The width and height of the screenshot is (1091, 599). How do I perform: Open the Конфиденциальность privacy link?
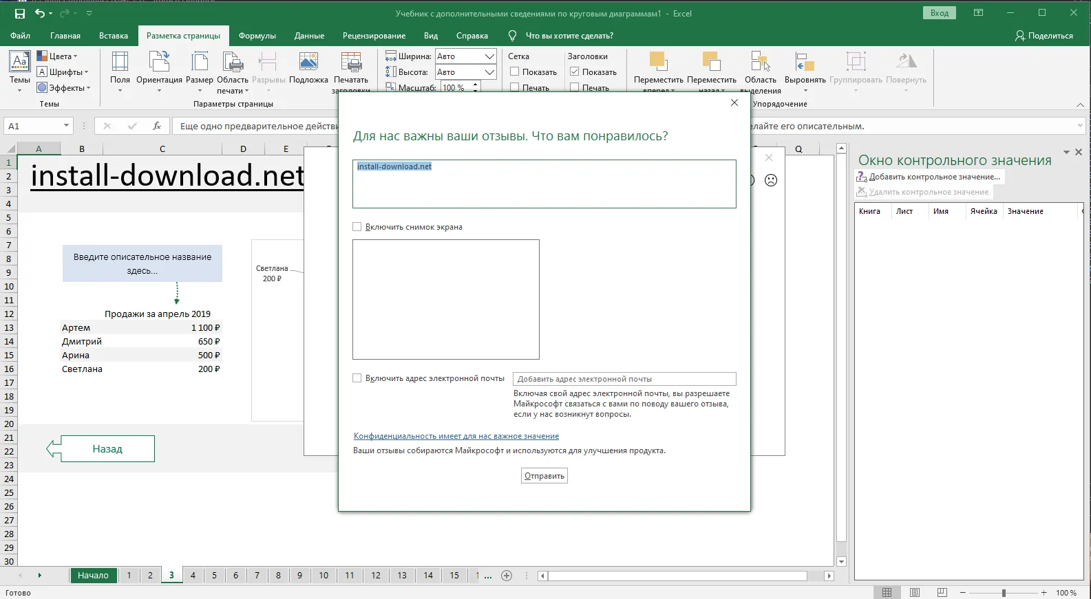point(456,436)
